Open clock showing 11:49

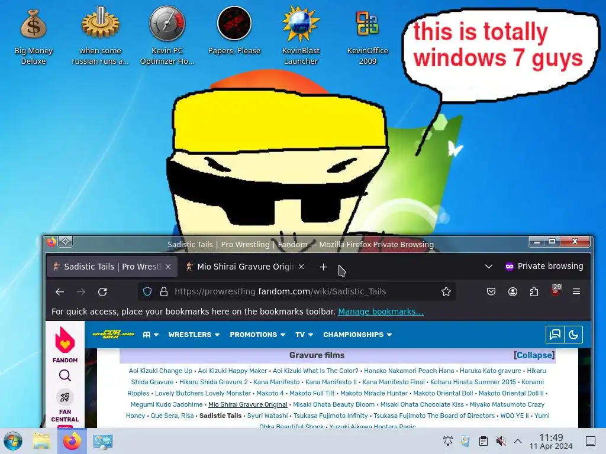[x=551, y=441]
